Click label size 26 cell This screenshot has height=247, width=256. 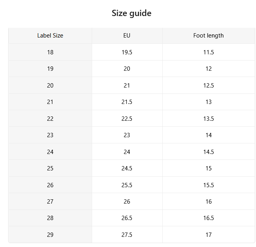click(x=50, y=185)
